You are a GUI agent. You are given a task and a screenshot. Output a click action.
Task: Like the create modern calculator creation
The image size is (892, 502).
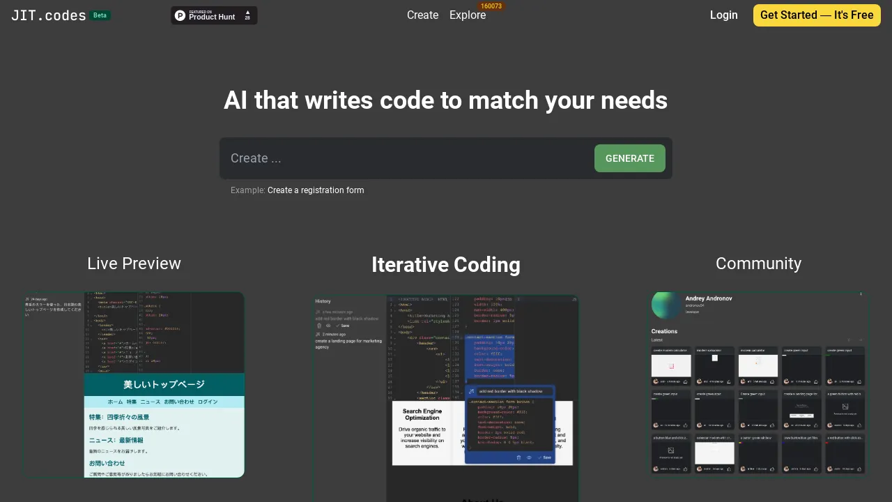685,381
